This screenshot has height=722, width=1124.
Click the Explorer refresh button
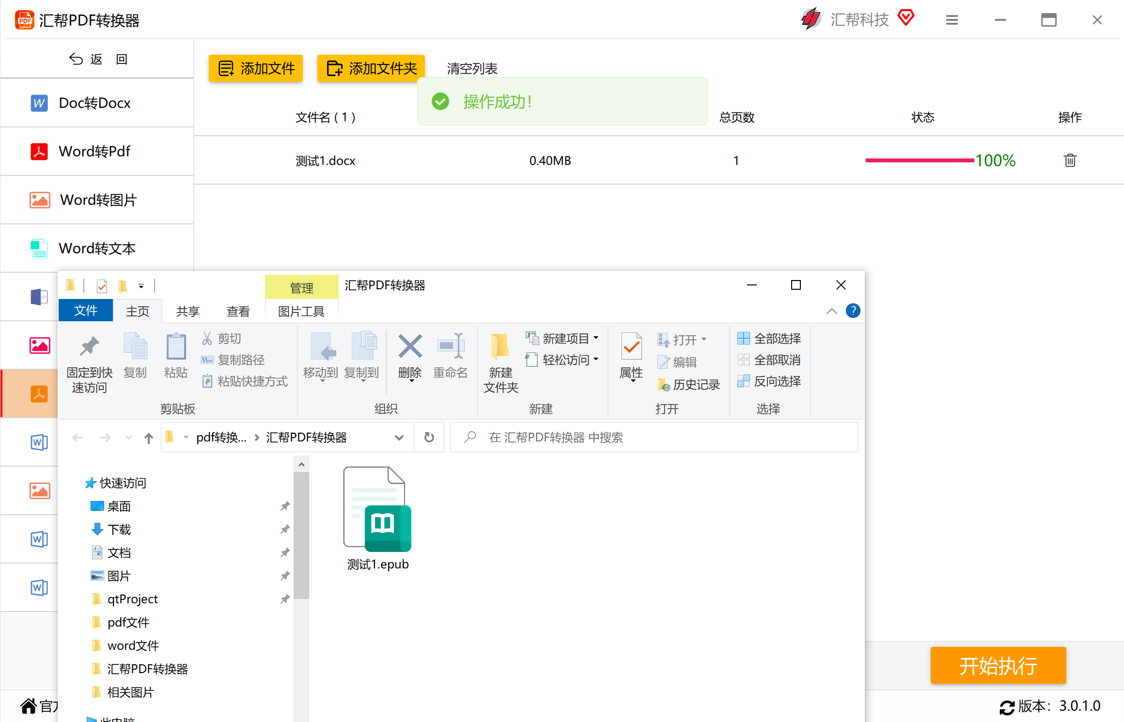point(429,438)
